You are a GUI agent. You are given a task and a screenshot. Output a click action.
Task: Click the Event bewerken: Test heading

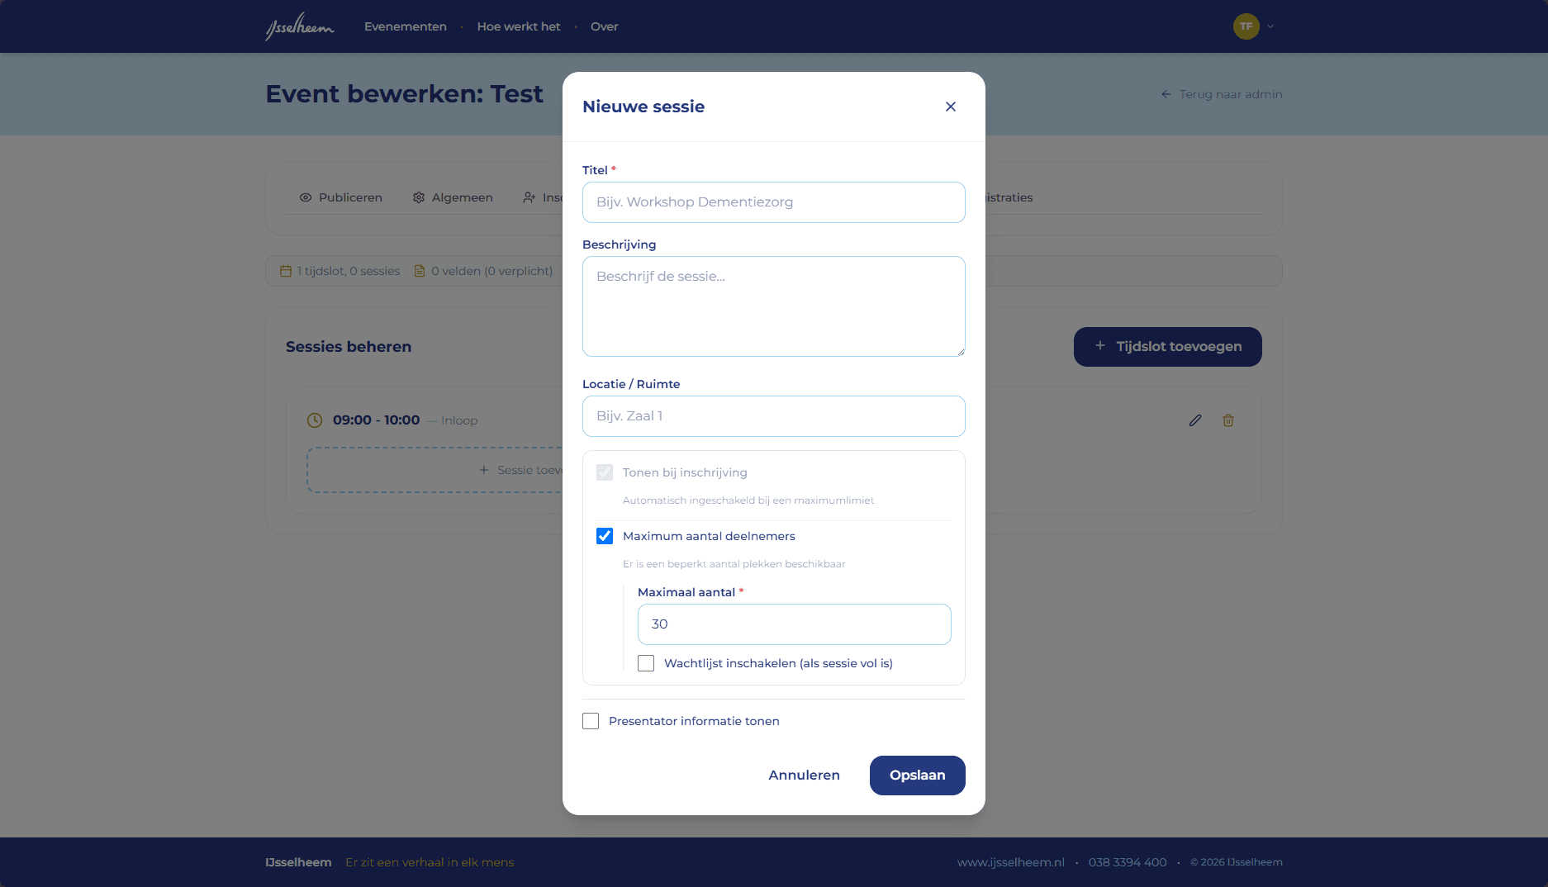tap(404, 94)
